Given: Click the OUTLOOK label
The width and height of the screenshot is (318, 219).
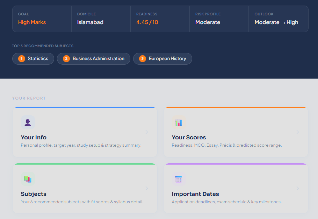Looking at the screenshot, I should click(x=264, y=14).
